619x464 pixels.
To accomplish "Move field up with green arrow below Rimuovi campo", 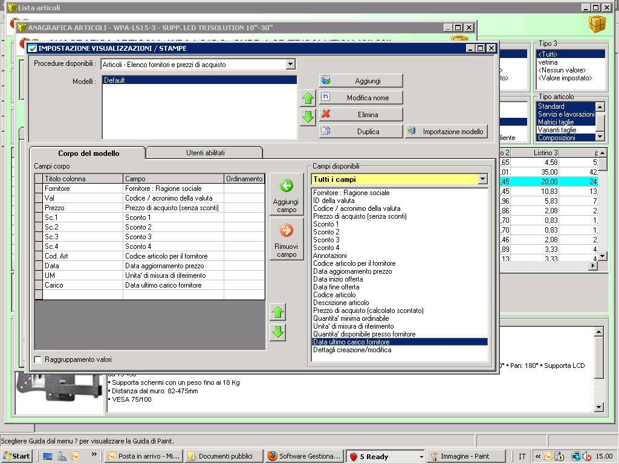I will click(x=277, y=312).
